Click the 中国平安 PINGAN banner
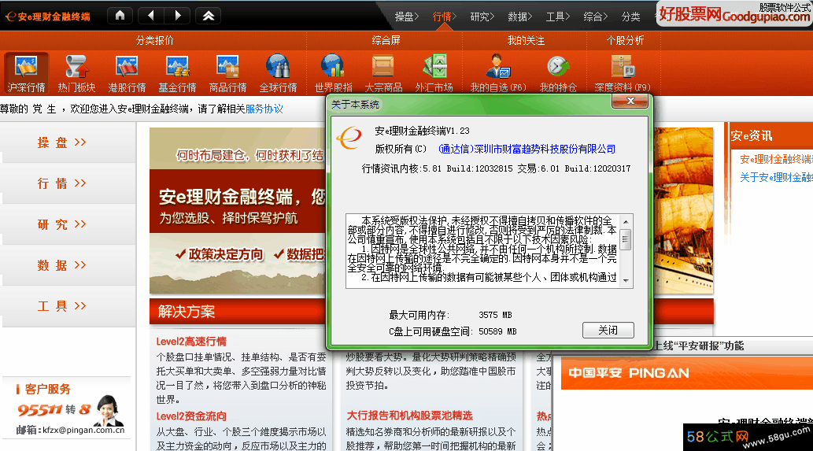The width and height of the screenshot is (813, 451). pos(686,373)
